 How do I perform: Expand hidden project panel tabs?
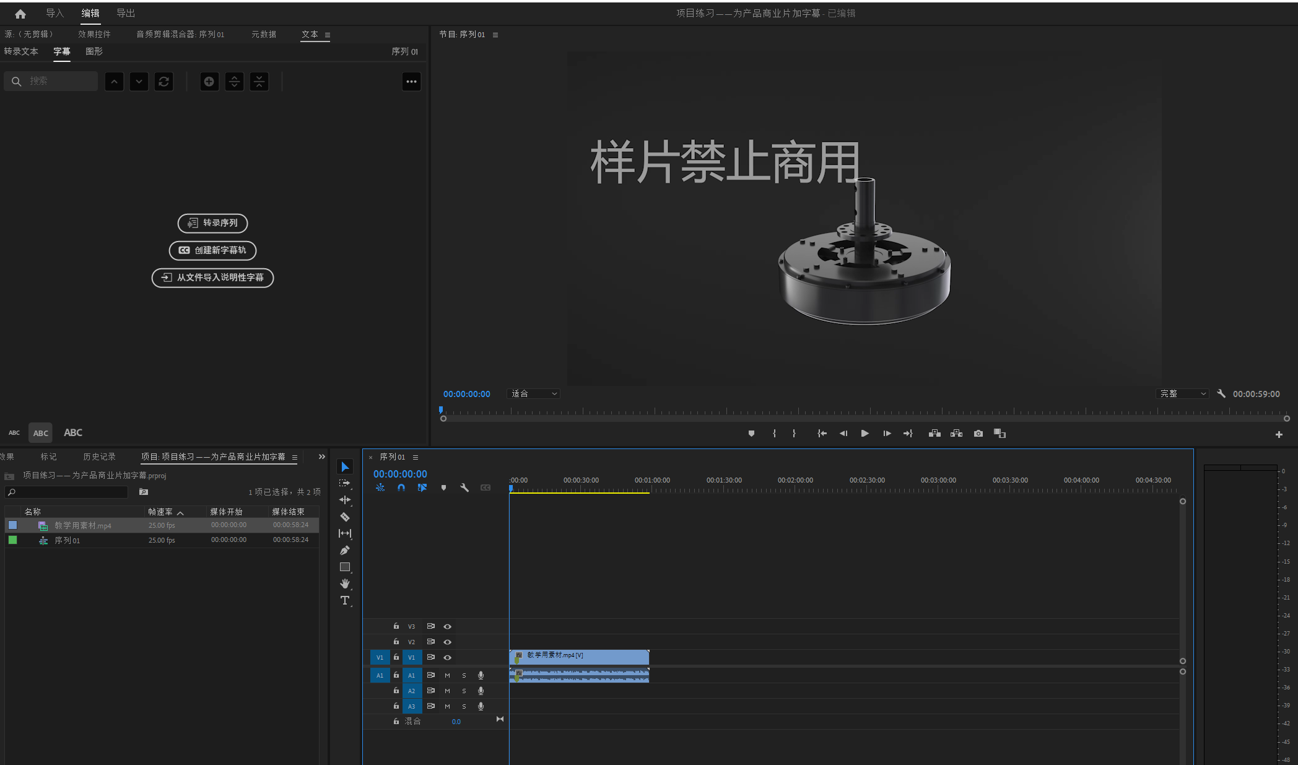click(321, 457)
